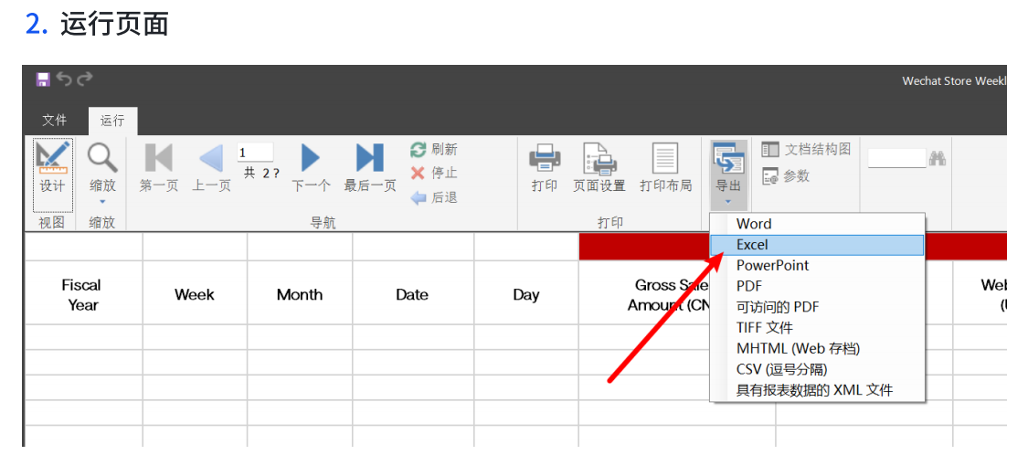Screen dimensions: 1028x455
Task: Undo with the left curved arrow
Action: click(64, 79)
